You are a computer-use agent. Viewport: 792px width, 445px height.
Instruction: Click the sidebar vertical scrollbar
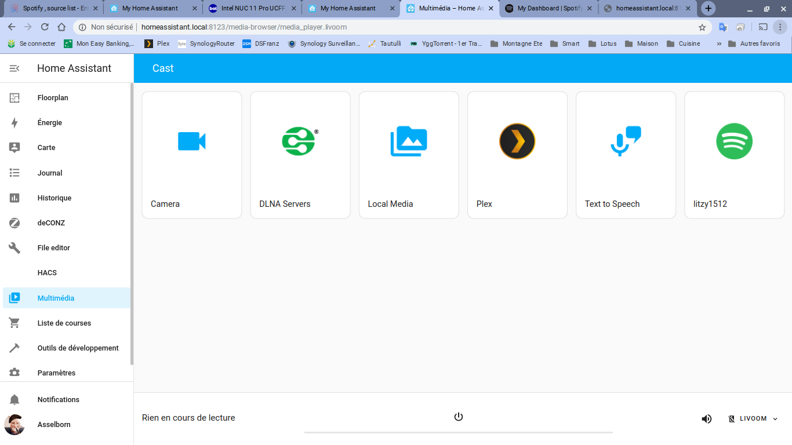[x=132, y=224]
